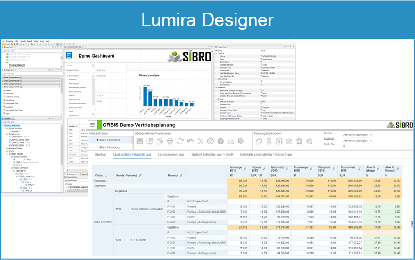Click the documents copy icon before the printer icon
The width and height of the screenshot is (415, 260).
(x=160, y=141)
